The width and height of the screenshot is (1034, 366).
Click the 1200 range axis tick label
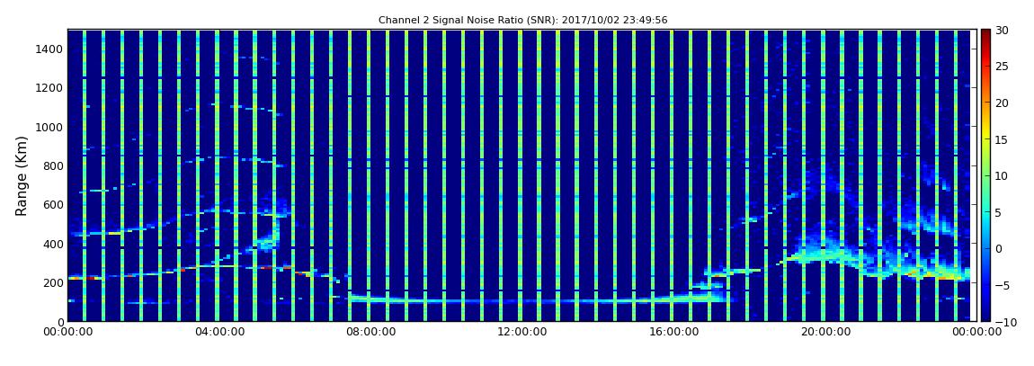coord(50,88)
